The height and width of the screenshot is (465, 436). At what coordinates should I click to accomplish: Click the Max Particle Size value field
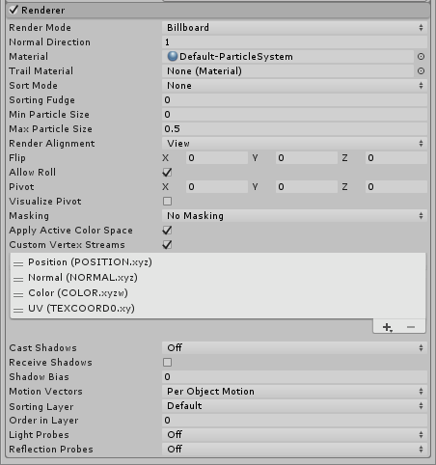point(294,129)
